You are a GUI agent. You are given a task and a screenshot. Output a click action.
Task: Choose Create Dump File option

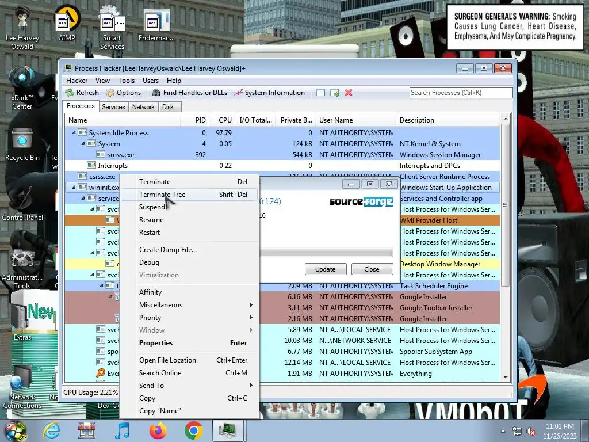(x=189, y=250)
